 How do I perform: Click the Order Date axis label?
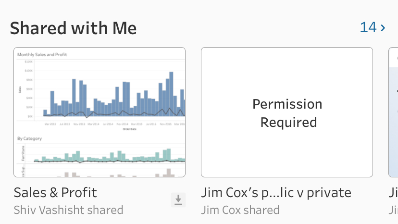[129, 129]
